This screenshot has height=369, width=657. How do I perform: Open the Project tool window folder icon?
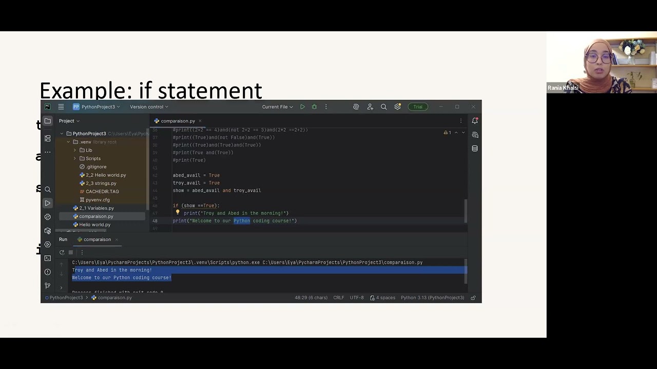point(48,121)
